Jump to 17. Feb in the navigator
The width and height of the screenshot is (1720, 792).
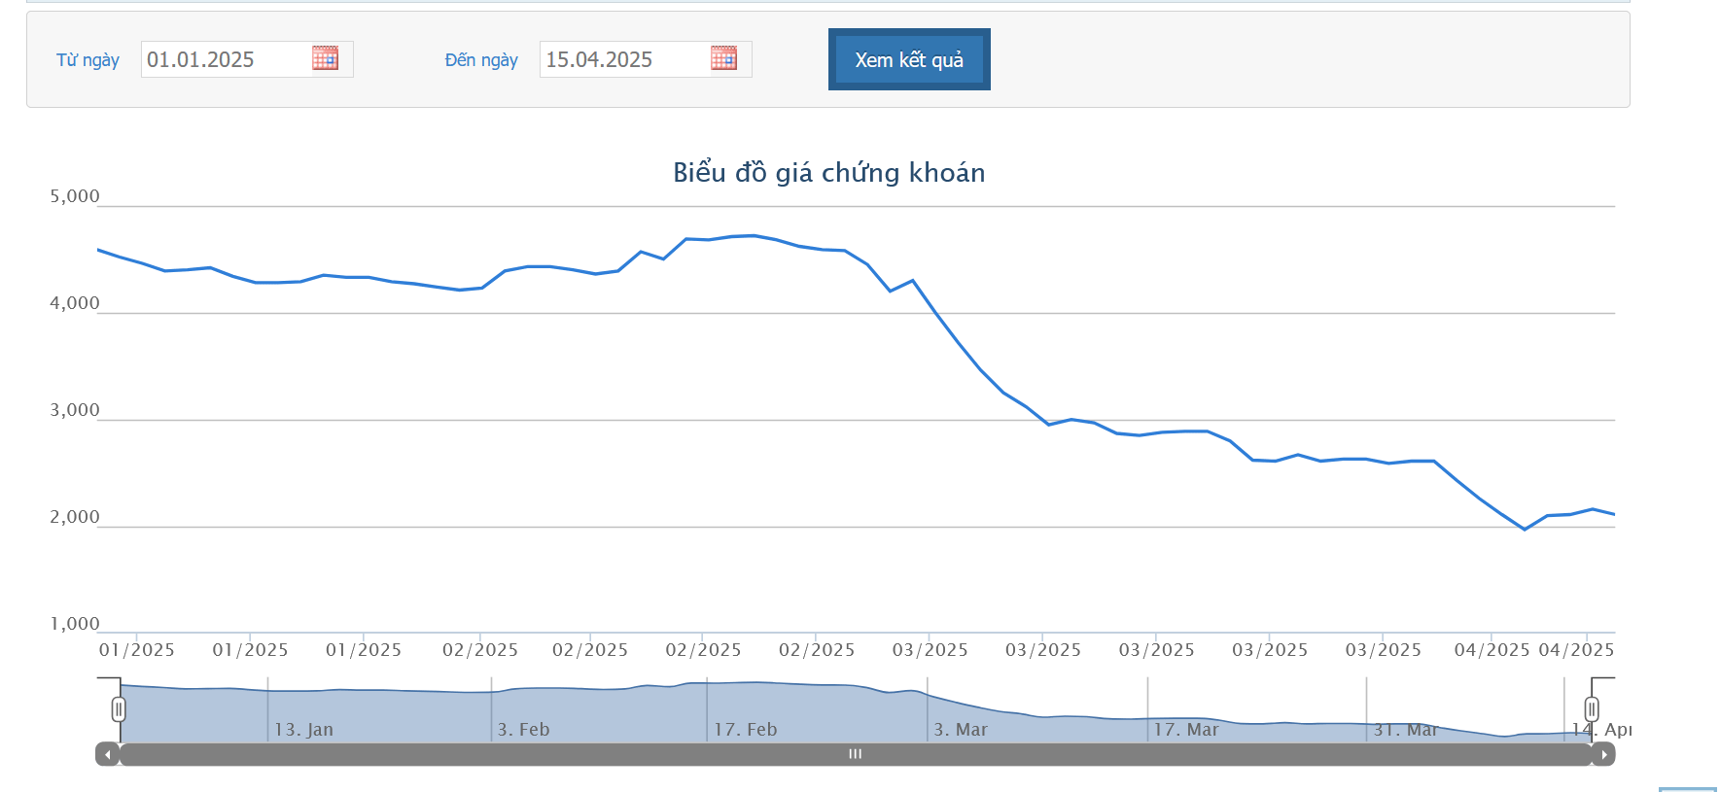745,730
